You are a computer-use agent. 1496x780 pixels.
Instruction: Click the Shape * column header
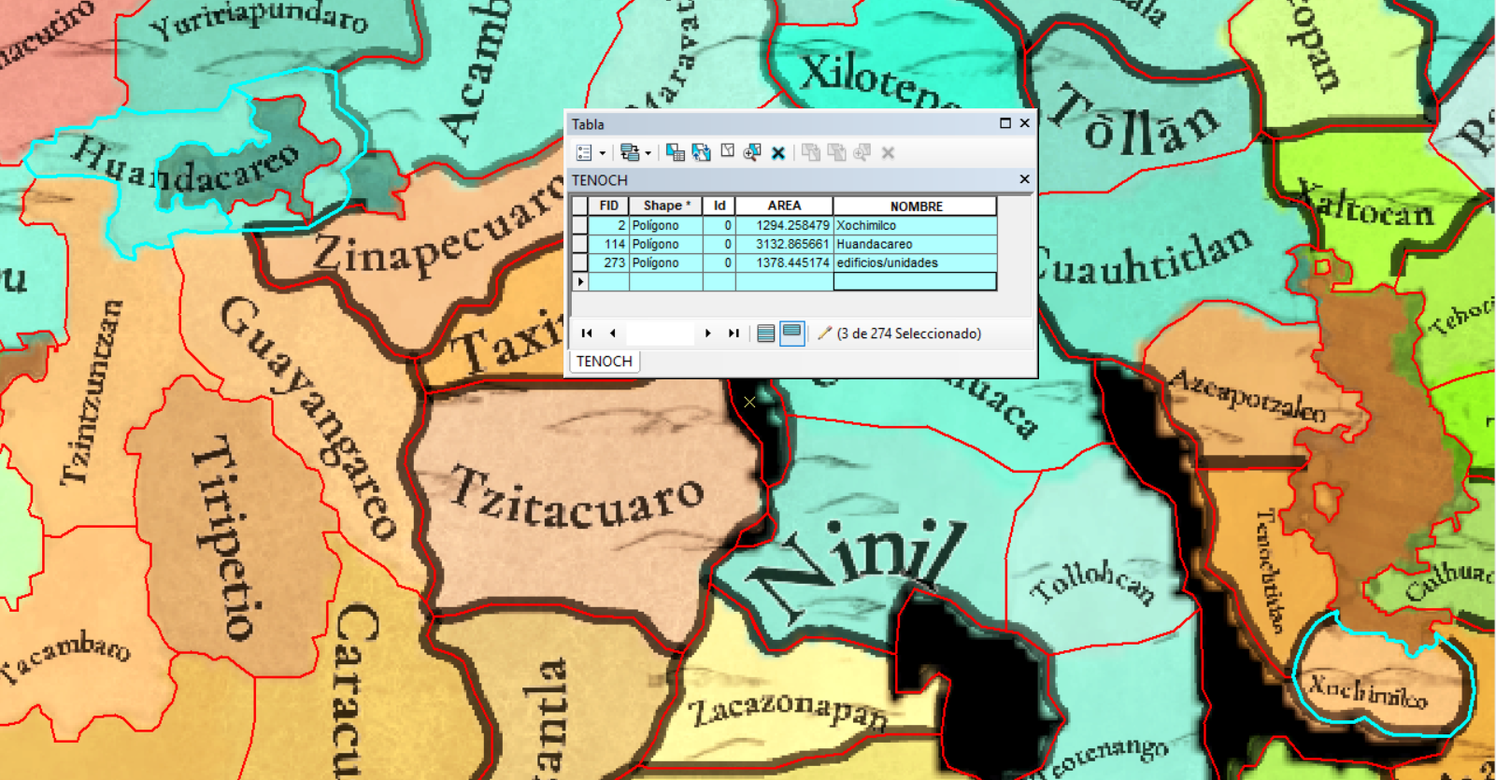(x=666, y=206)
